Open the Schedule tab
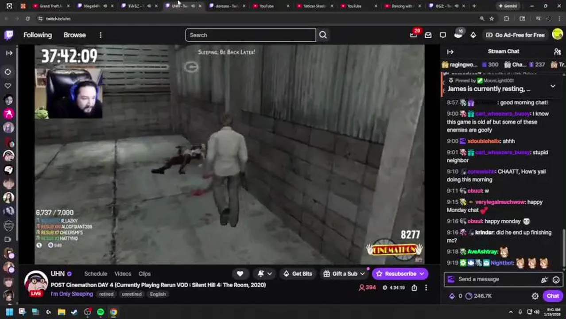 tap(96, 274)
